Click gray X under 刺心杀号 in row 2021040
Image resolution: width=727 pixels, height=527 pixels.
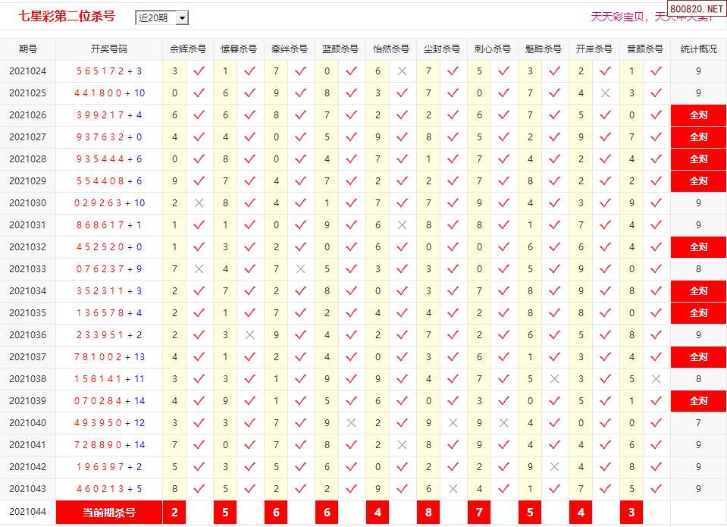click(x=503, y=423)
